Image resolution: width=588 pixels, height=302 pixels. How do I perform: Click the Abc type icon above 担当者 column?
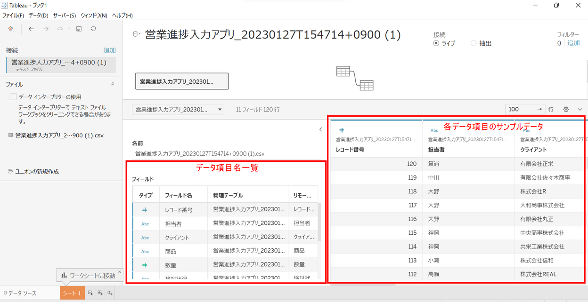click(x=434, y=130)
